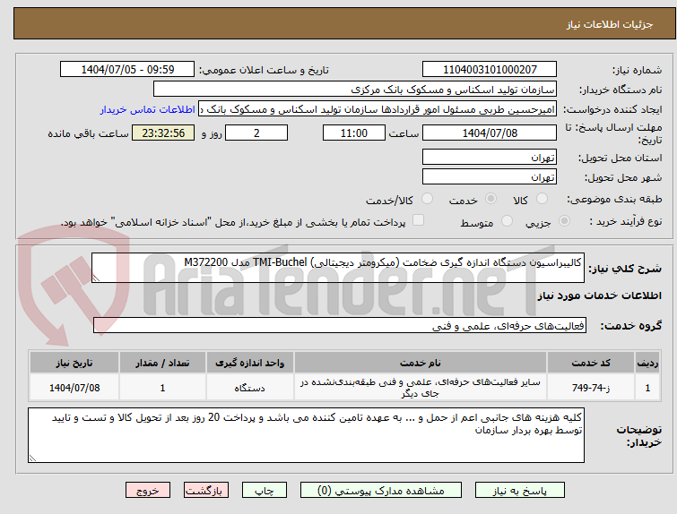Click the شرح کلی نیاز text area
677x514 pixels.
click(x=338, y=268)
